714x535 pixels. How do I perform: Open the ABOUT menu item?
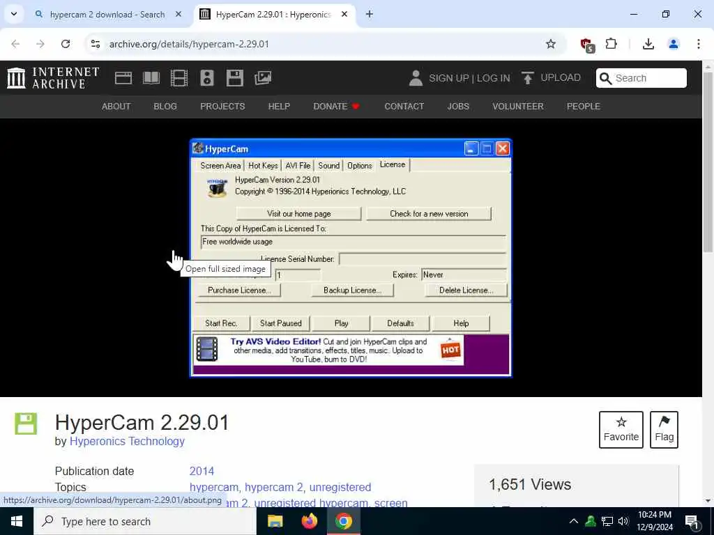coord(116,107)
